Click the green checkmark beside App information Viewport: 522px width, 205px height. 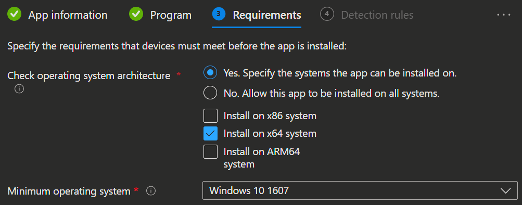(15, 14)
